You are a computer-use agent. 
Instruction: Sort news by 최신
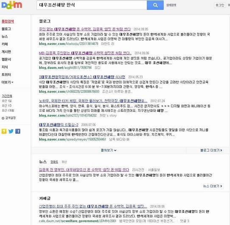coord(64,162)
